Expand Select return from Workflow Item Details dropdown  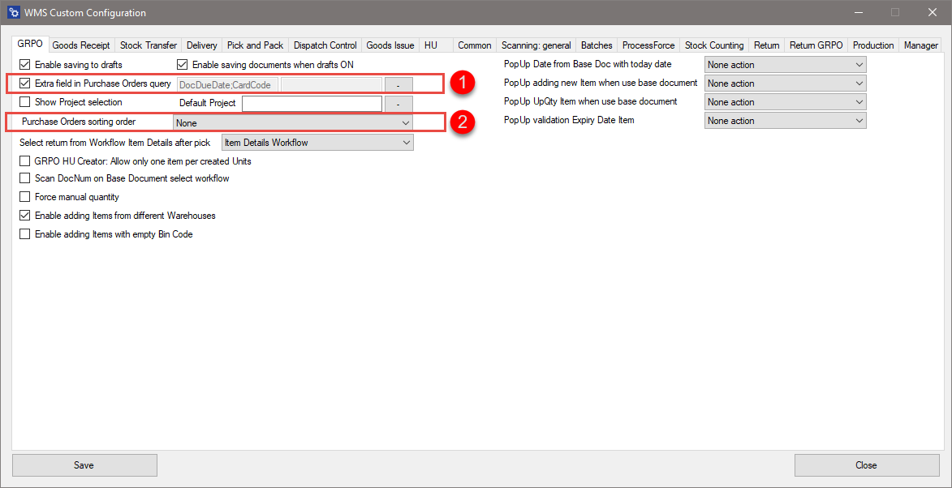point(317,143)
